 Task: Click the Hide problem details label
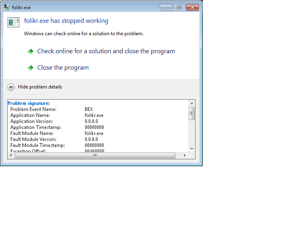pyautogui.click(x=40, y=87)
